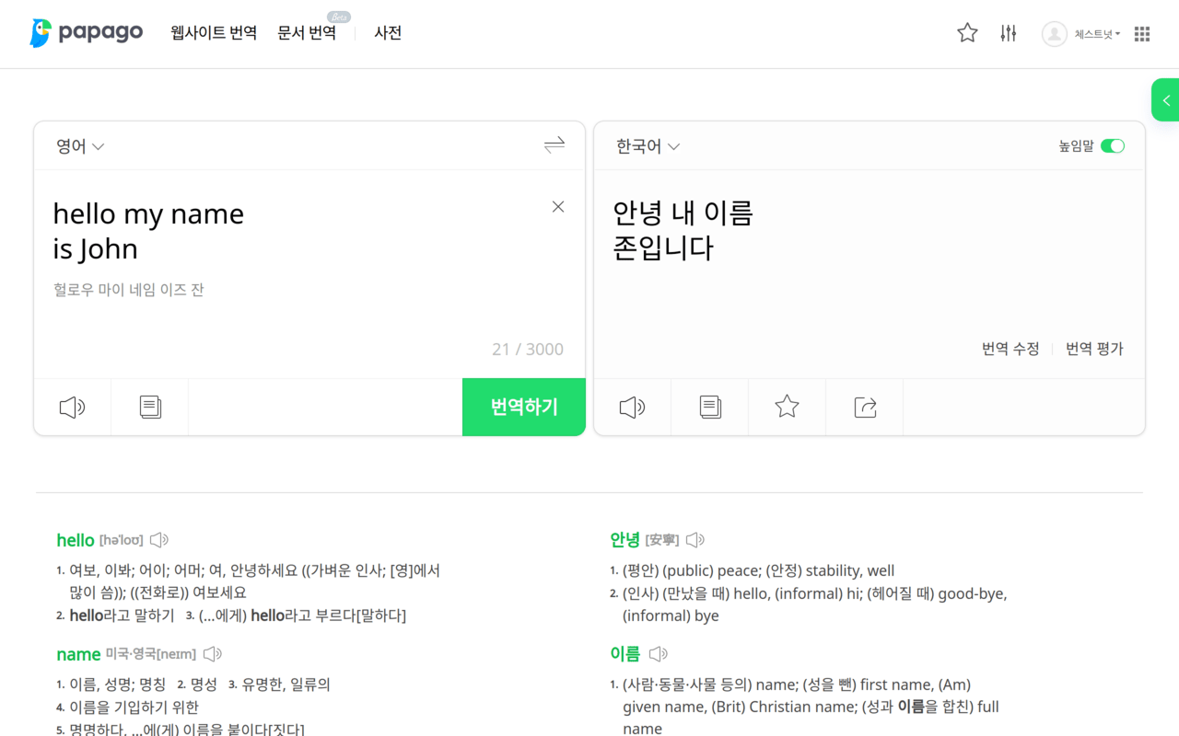Switch to 문서 번역 document translation
Image resolution: width=1179 pixels, height=736 pixels.
[307, 32]
